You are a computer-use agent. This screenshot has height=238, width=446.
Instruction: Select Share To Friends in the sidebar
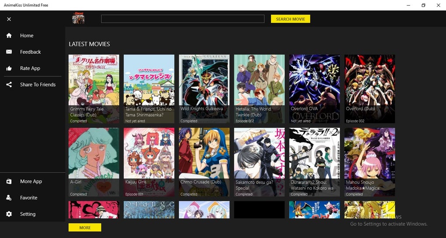[38, 84]
